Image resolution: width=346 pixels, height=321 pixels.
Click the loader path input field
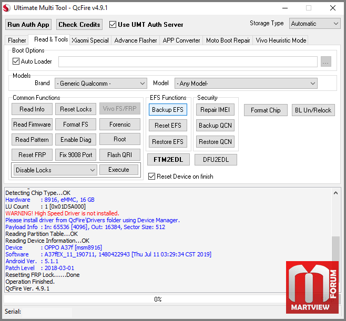coord(188,62)
